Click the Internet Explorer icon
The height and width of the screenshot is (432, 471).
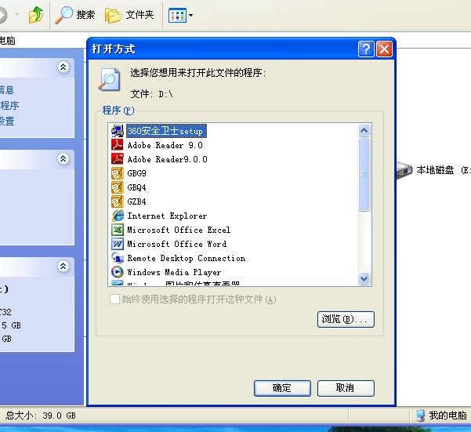pyautogui.click(x=118, y=216)
